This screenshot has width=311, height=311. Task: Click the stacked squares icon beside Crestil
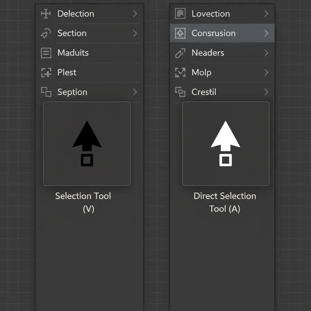[x=180, y=92]
